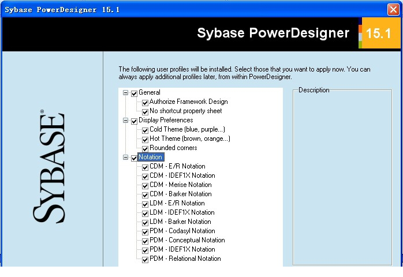
Task: Toggle CDM - IDEF1X Notation checkbox
Action: 145,177
